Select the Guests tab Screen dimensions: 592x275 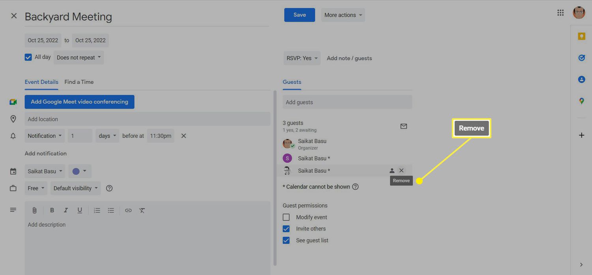292,82
